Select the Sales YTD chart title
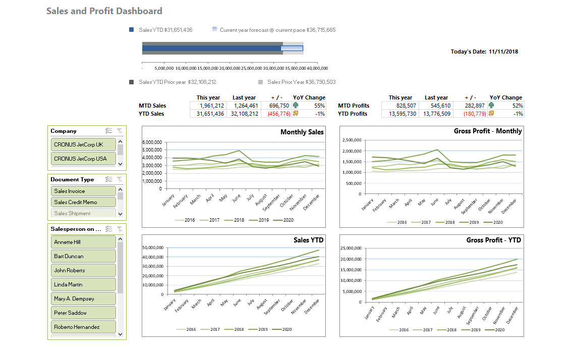 308,240
